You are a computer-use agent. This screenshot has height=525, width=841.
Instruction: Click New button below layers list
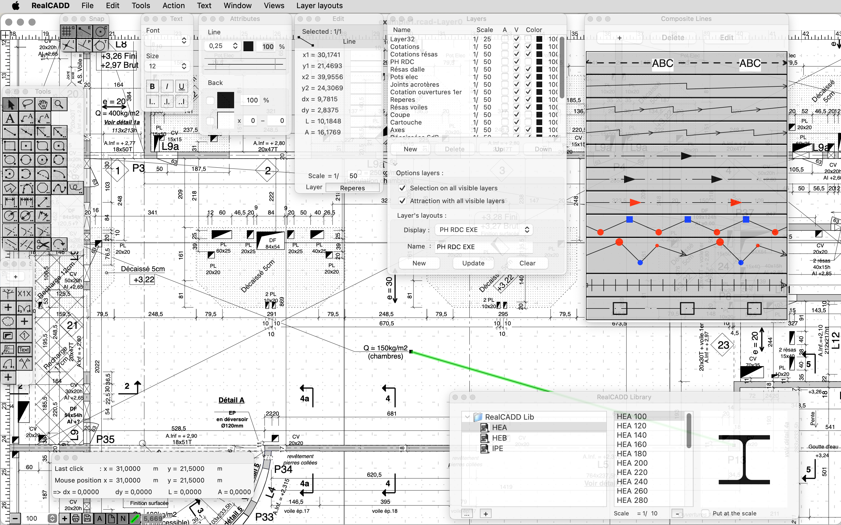coord(410,149)
